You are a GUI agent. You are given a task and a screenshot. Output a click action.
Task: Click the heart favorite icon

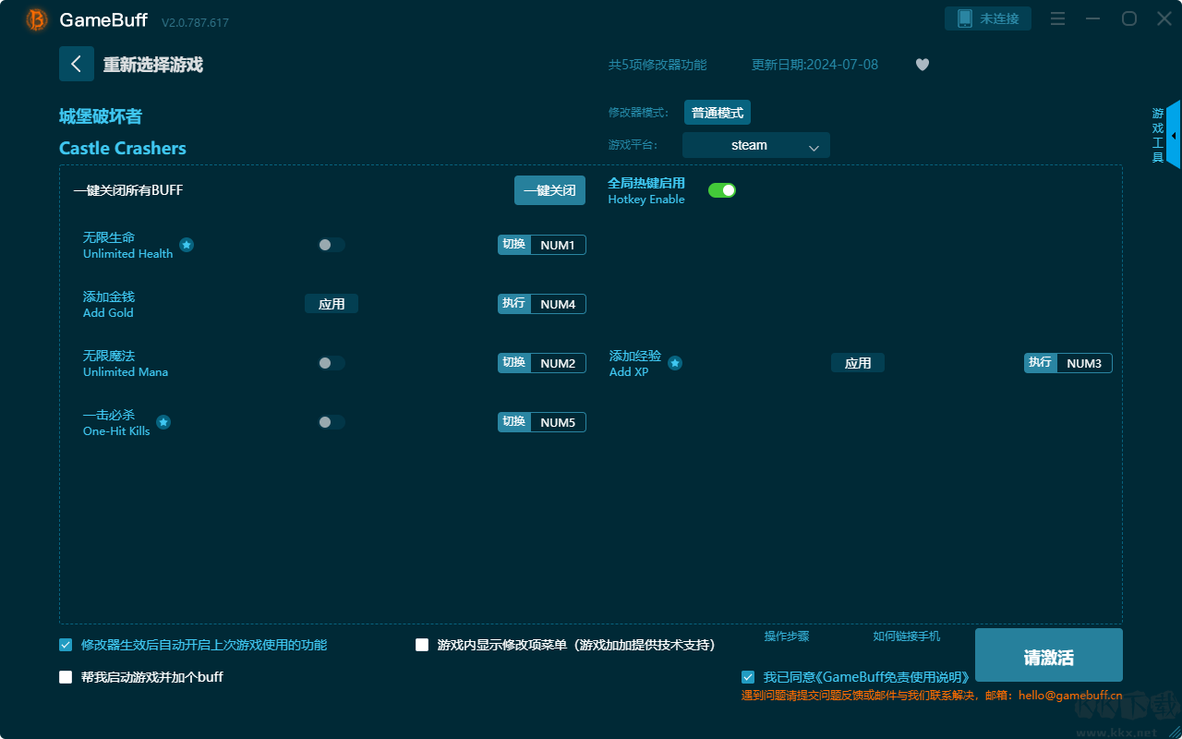pos(922,65)
